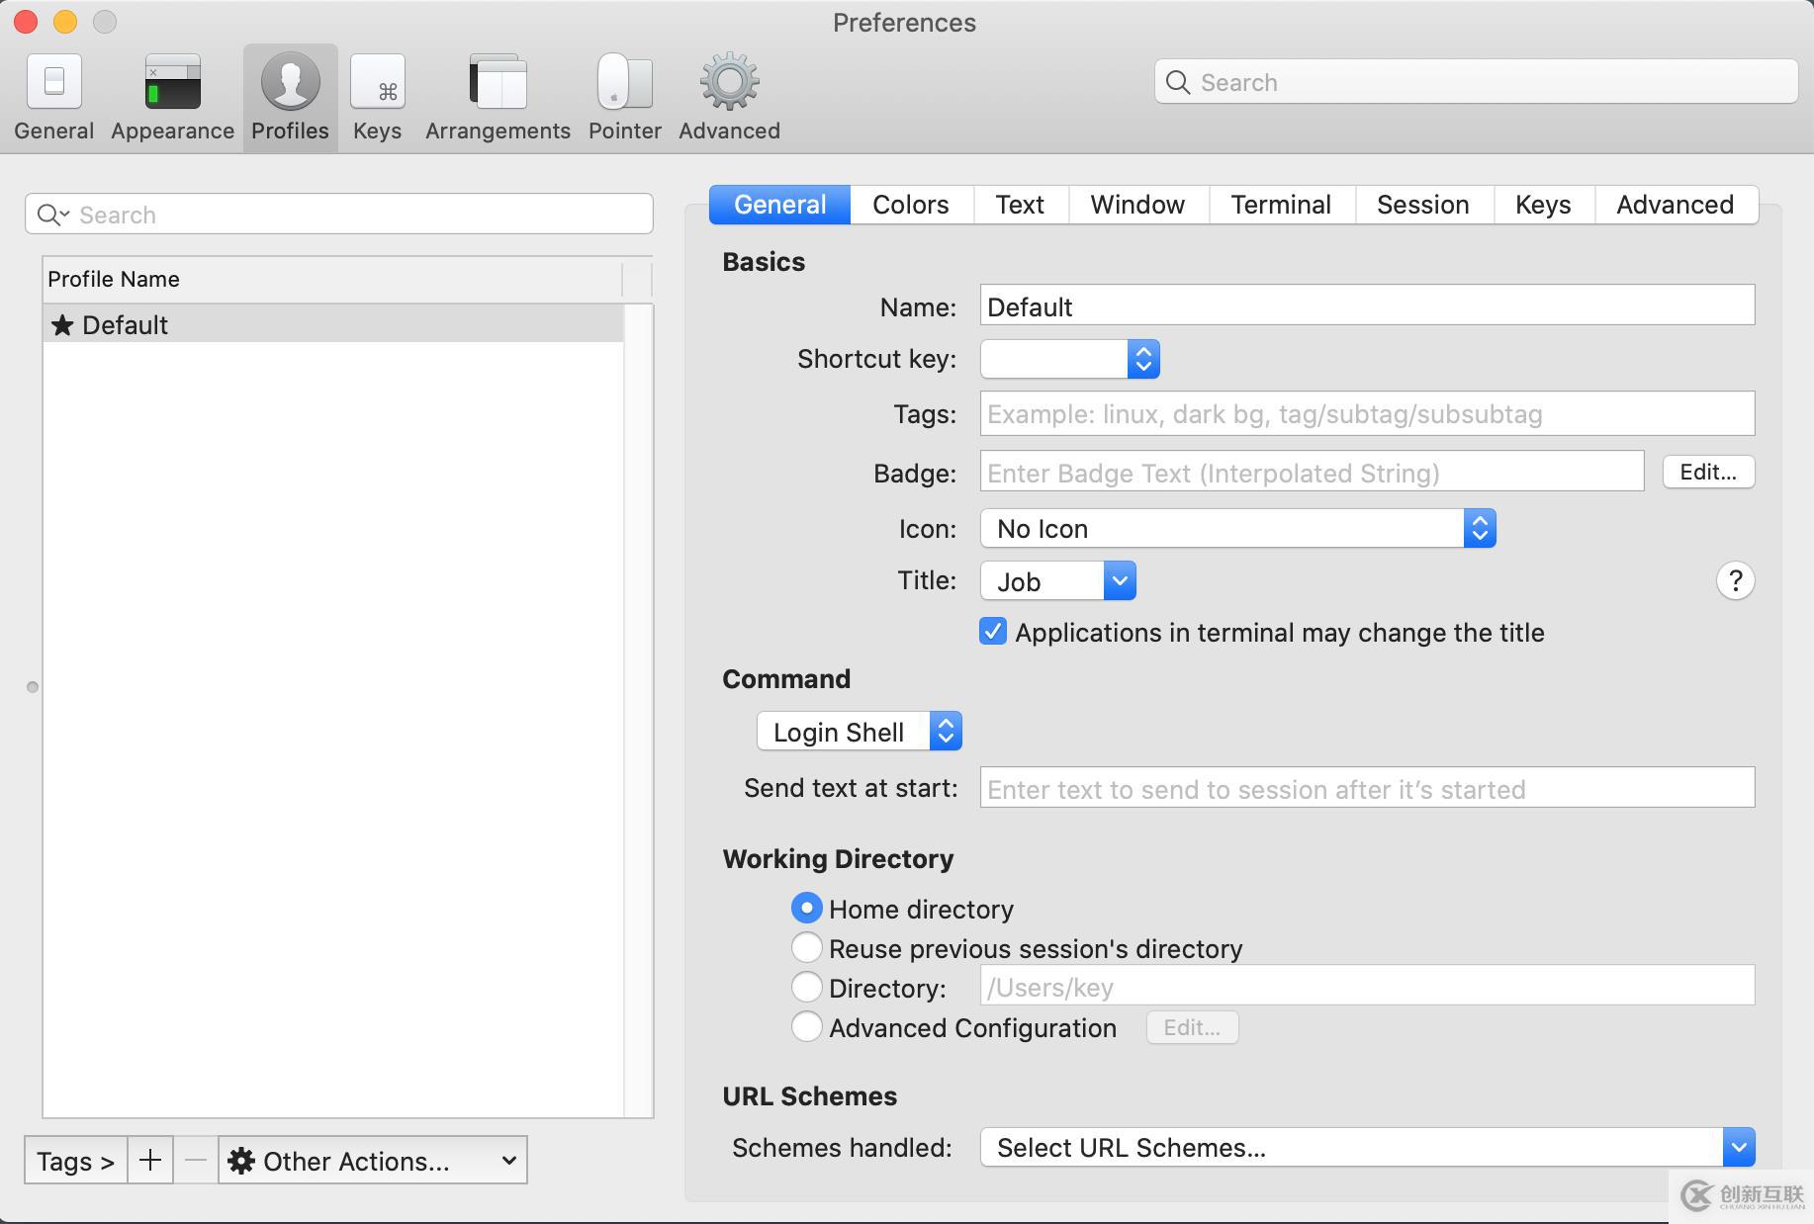
Task: Select Reuse previous session's directory
Action: coord(806,947)
